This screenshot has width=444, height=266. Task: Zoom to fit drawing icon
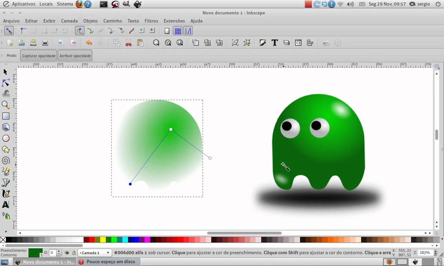pyautogui.click(x=168, y=43)
